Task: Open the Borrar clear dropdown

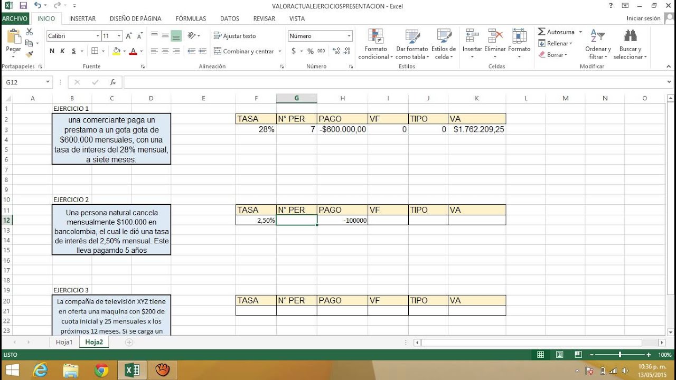Action: 553,54
